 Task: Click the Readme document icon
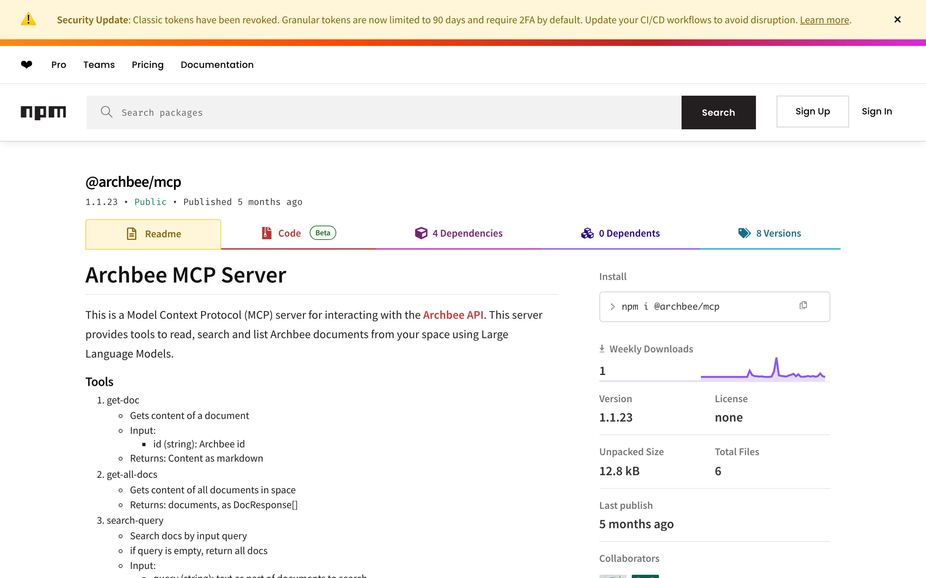(132, 234)
